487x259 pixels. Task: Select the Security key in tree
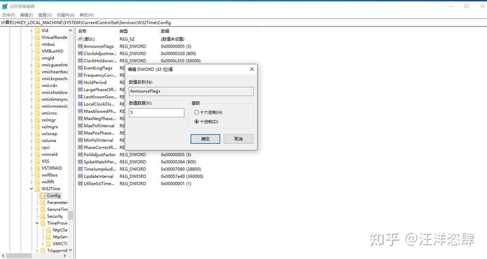click(x=55, y=216)
